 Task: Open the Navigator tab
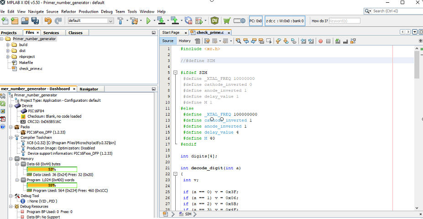89,89
